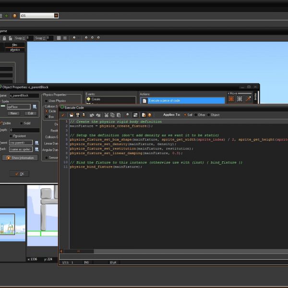The image size is (288, 288).
Task: Click the green checkmark in Execute Code toolbar
Action: coord(63,115)
